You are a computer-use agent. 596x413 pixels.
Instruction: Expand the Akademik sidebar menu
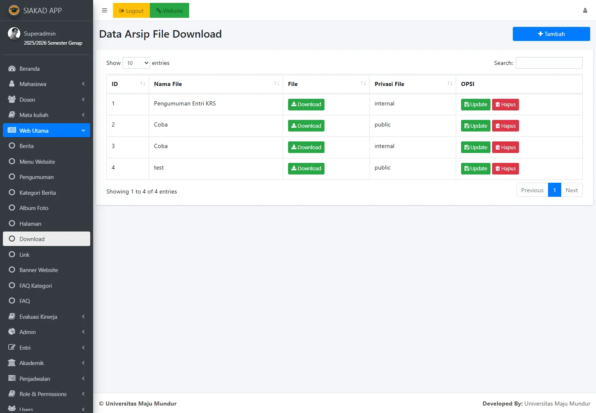coord(46,363)
